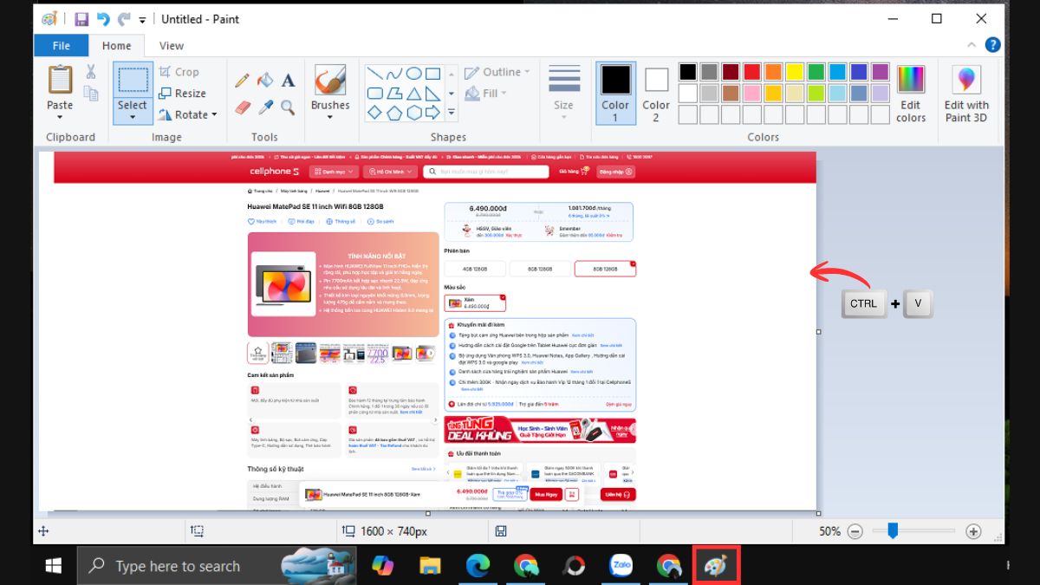Choose the red color swatch

tap(751, 72)
